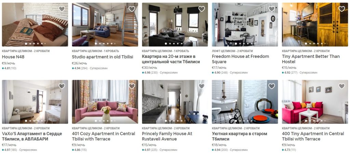Favorite Studio apartment in old Tbilisi listing
The width and height of the screenshot is (350, 155).
132,9
